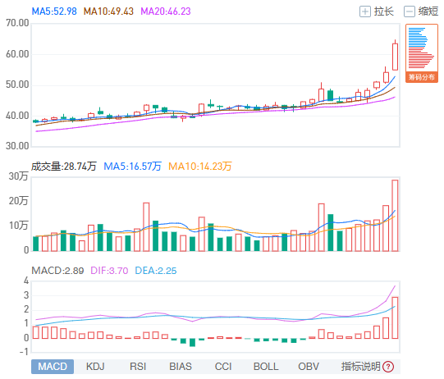Click the minus icon beside 缩短
The height and width of the screenshot is (379, 444).
410,11
